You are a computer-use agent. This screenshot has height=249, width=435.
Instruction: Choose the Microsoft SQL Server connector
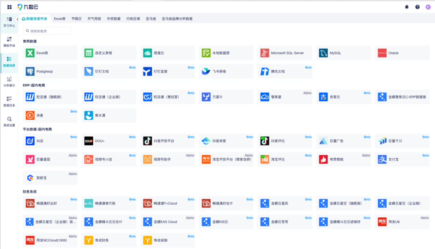285,53
